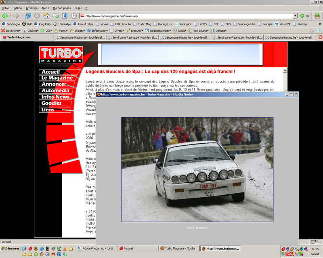This screenshot has height=258, width=323.
Task: Open the Divers dropdown
Action: 117,31
